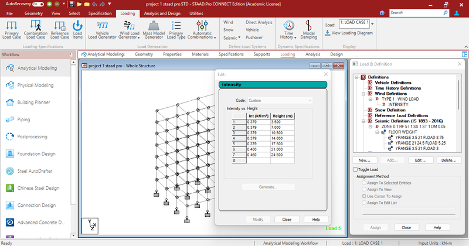This screenshot has height=246, width=469.
Task: Open Postprocessing workflow
Action: pyautogui.click(x=35, y=136)
